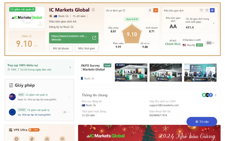The image size is (225, 141).
Task: Click the CYSEC EU flag icon
Action: (x=12, y=112)
